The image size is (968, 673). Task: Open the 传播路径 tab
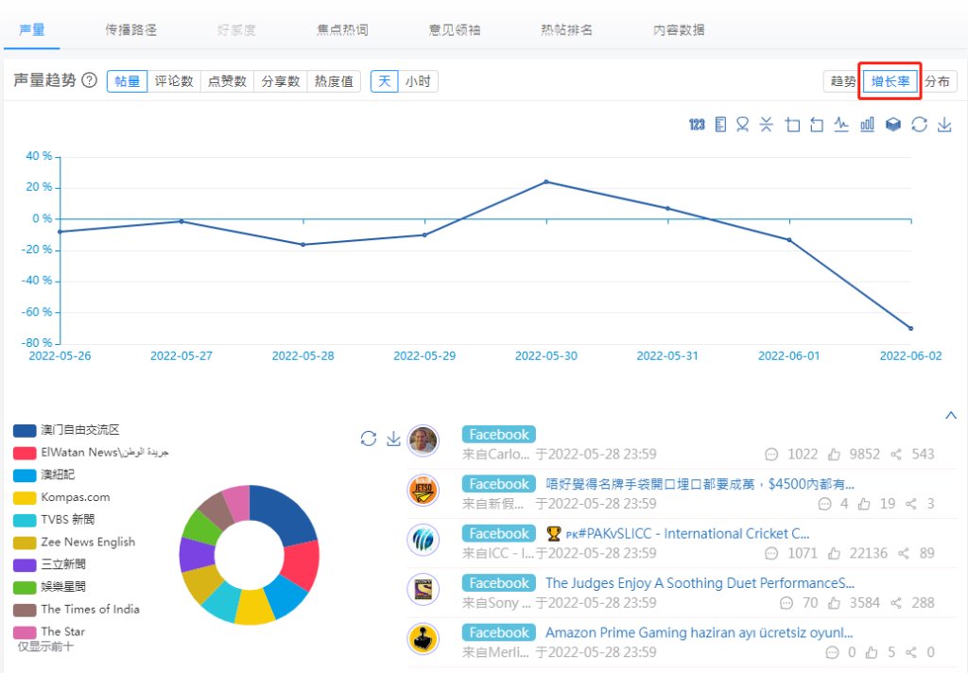pyautogui.click(x=131, y=29)
